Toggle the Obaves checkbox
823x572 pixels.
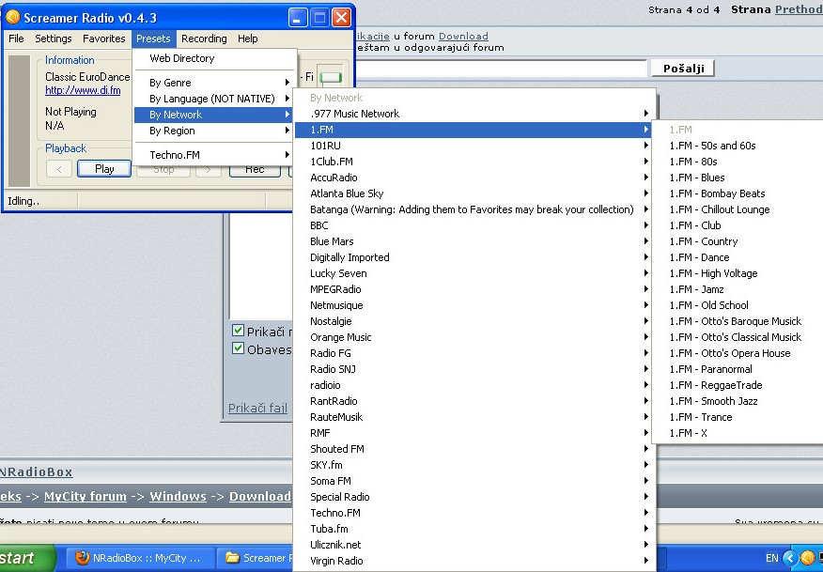pos(238,348)
